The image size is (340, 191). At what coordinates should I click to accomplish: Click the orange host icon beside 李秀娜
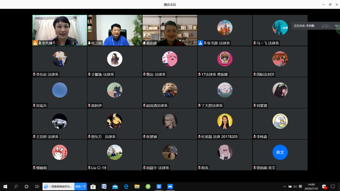[35, 43]
